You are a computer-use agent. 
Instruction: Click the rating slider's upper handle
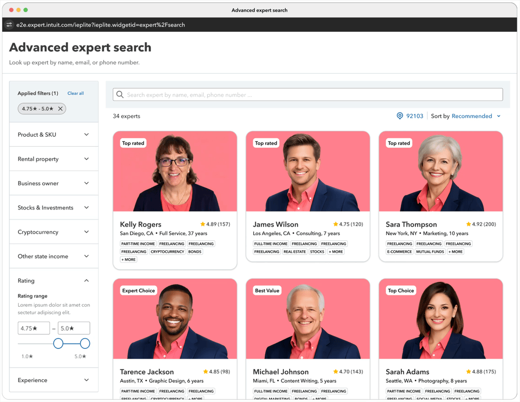click(x=85, y=343)
